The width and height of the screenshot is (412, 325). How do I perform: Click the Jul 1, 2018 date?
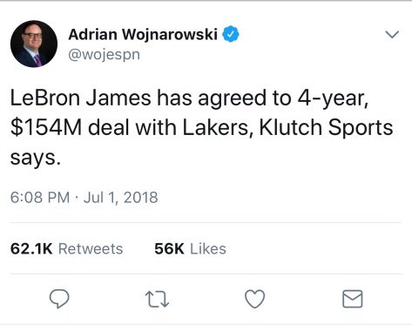click(121, 198)
